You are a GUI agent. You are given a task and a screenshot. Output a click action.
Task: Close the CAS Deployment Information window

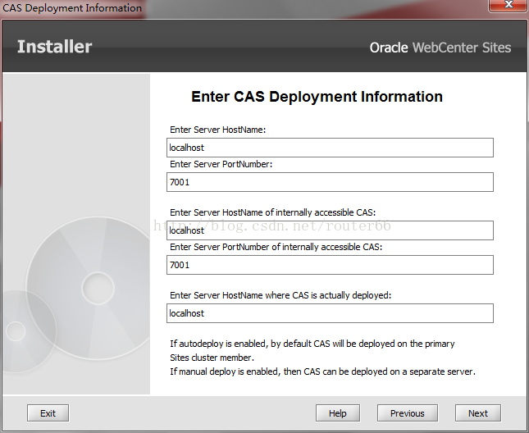tap(508, 5)
